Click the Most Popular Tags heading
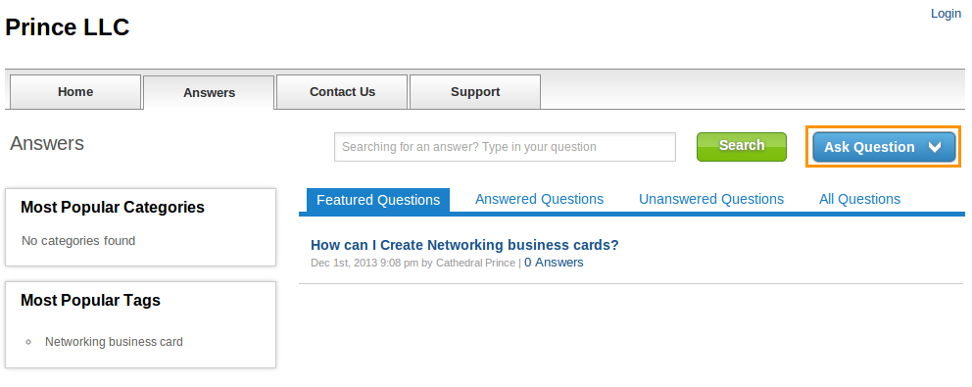 tap(90, 300)
